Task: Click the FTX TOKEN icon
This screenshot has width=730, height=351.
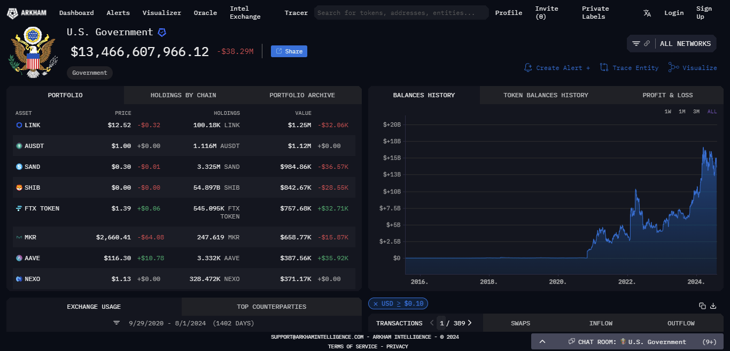Action: 19,208
